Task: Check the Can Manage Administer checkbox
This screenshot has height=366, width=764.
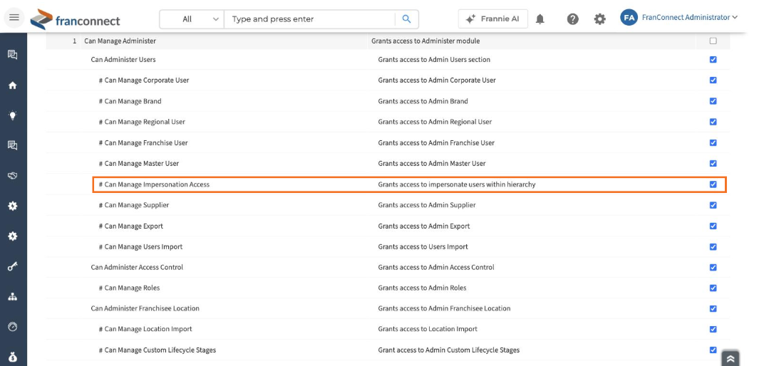Action: (713, 41)
